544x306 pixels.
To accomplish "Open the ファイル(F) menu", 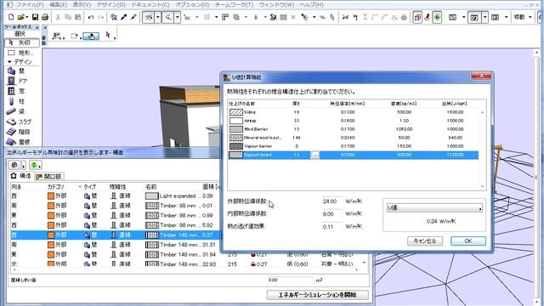I will tap(30, 4).
